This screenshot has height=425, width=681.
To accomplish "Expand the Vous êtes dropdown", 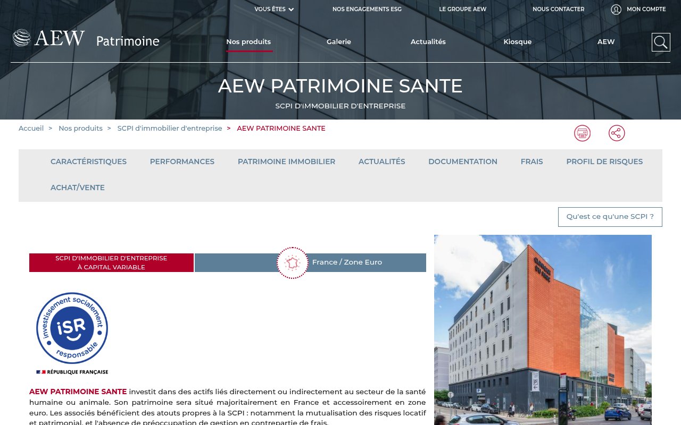I will click(274, 9).
